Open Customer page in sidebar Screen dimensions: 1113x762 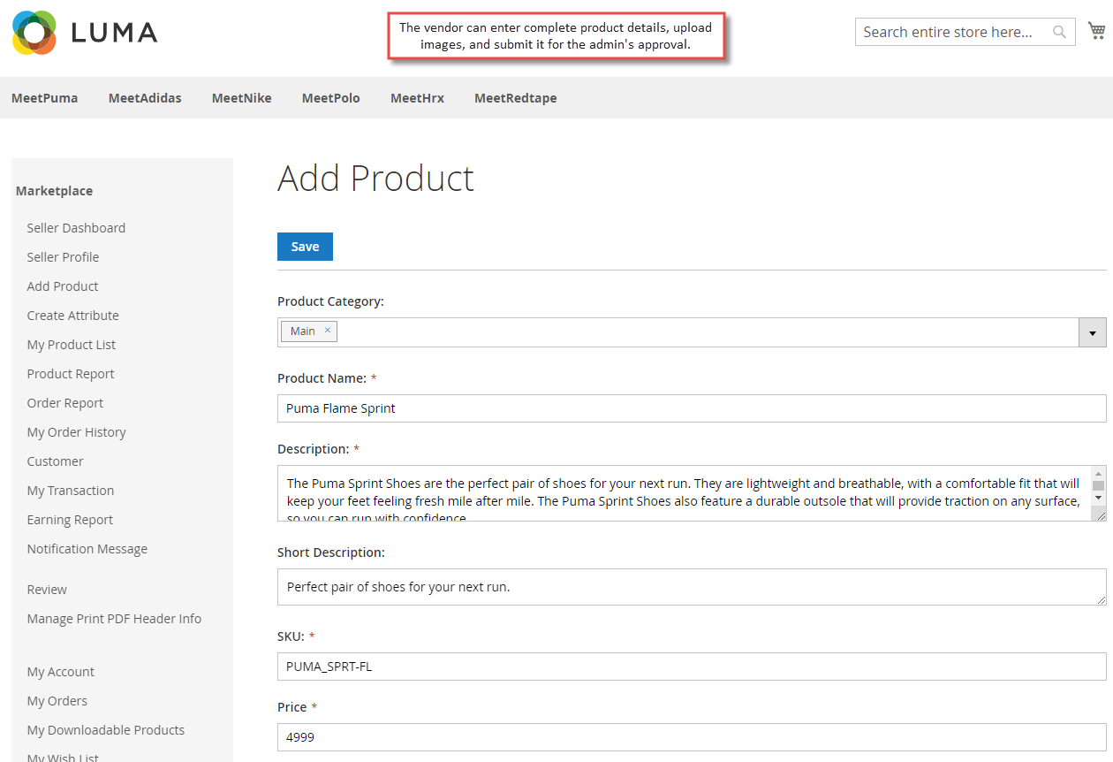55,461
